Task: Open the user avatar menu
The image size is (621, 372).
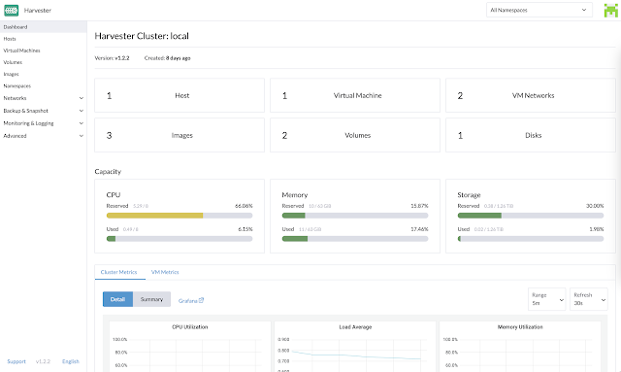Action: (x=610, y=11)
